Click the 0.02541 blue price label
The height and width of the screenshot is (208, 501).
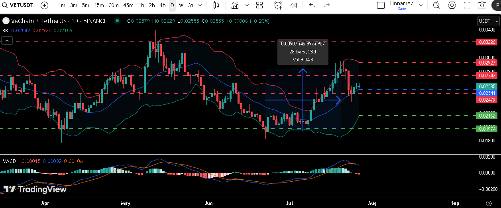(487, 93)
